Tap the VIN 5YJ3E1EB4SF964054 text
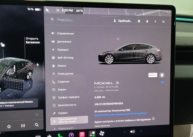This screenshot has height=137, width=193. (109, 104)
